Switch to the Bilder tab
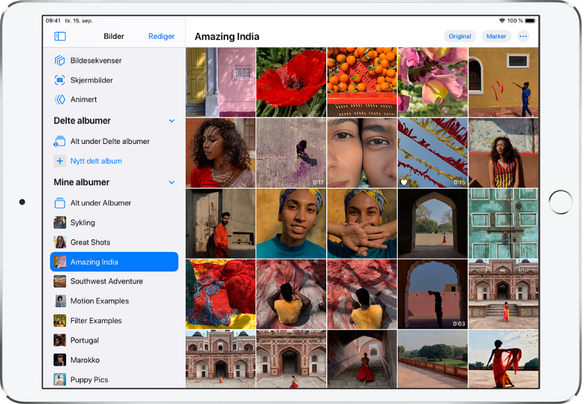The image size is (585, 404). [x=114, y=36]
